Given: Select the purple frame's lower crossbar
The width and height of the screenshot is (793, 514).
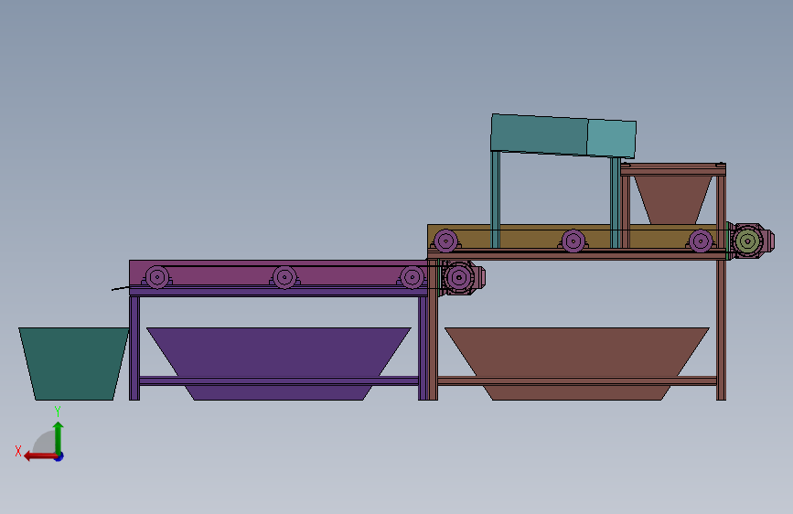Looking at the screenshot, I should pos(279,381).
